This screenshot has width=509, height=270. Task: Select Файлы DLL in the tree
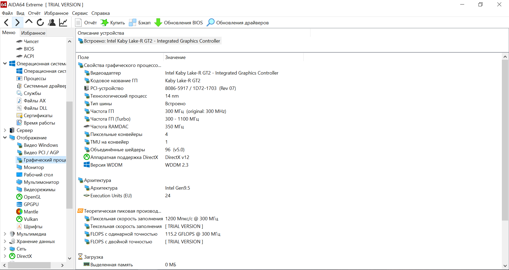point(36,108)
